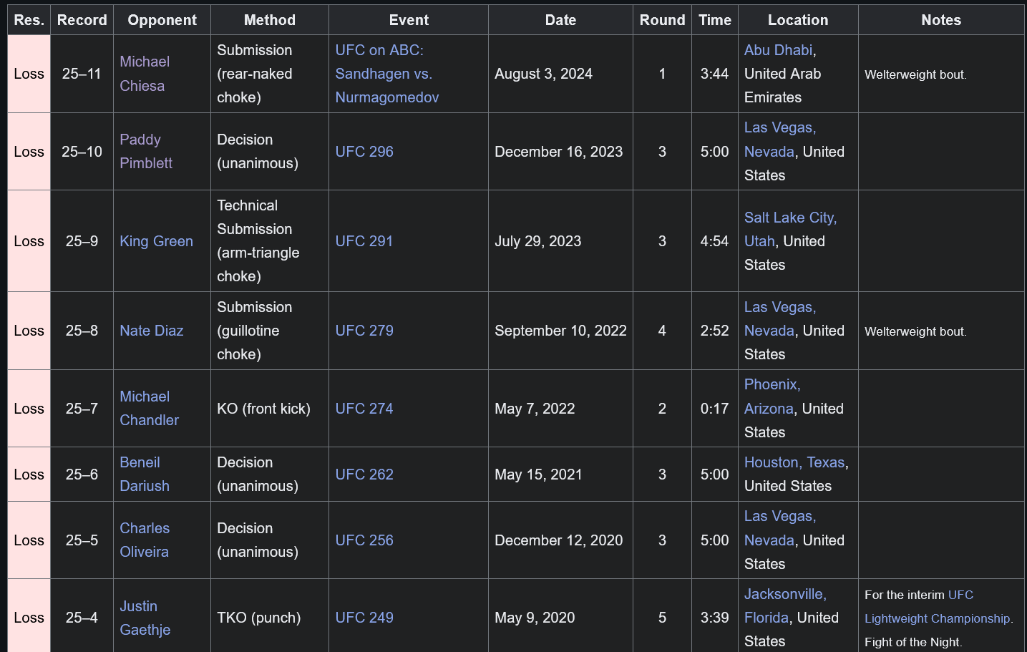1027x652 pixels.
Task: Select the date December 12, 2020
Action: point(558,540)
